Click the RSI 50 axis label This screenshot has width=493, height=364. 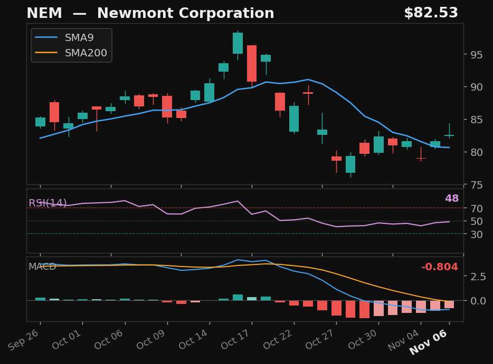(x=476, y=221)
